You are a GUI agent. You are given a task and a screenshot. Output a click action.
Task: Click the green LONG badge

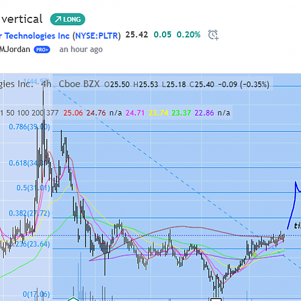tap(67, 19)
